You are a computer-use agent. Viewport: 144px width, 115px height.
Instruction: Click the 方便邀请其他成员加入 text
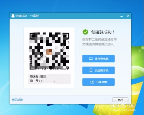pos(98,44)
